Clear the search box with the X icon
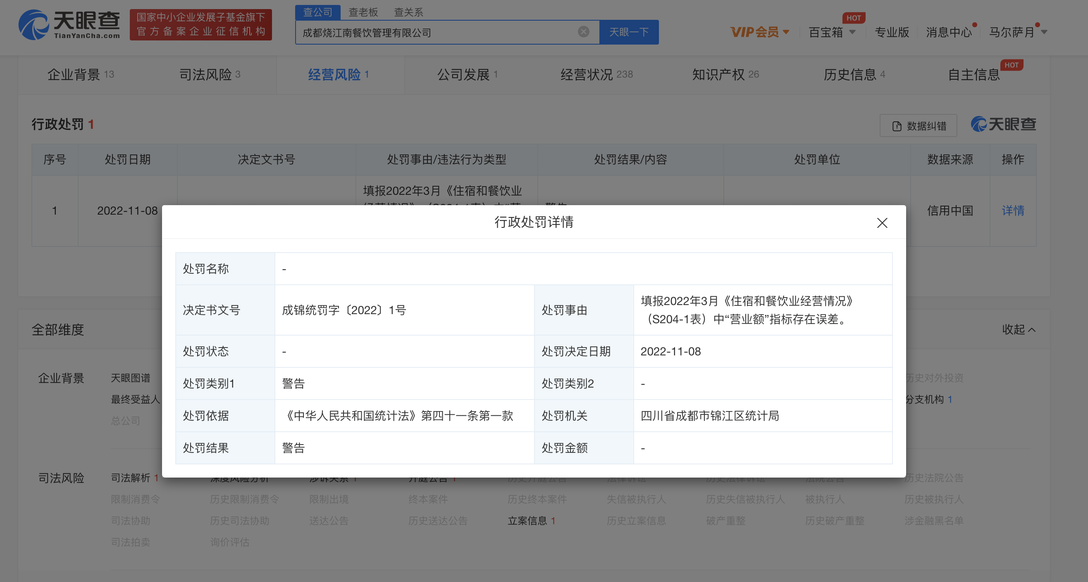 (x=583, y=32)
